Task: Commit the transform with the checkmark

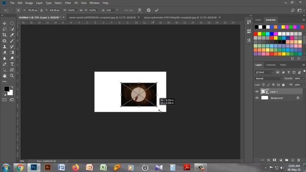Action: point(157,10)
